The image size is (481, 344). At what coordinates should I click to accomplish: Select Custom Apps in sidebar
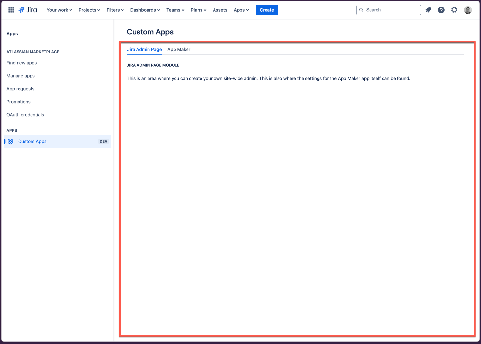point(58,141)
